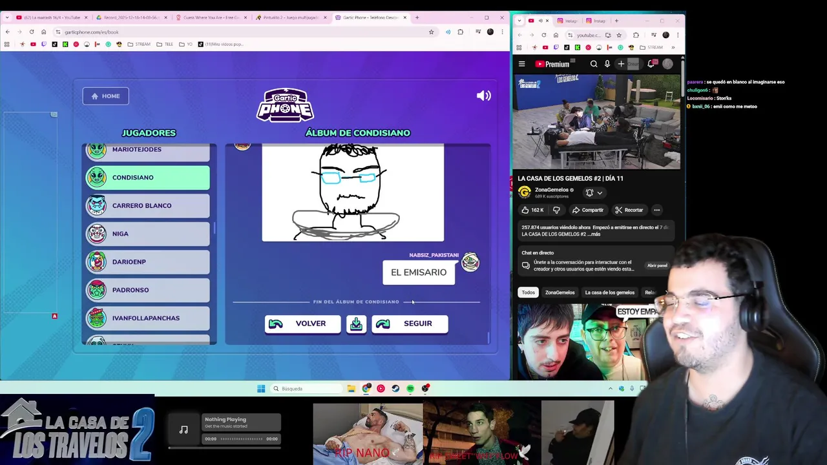827x465 pixels.
Task: Open ZonaGemelos channel avatar
Action: (x=525, y=192)
